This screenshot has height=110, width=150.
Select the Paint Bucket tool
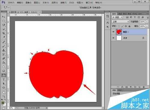(x=4, y=63)
